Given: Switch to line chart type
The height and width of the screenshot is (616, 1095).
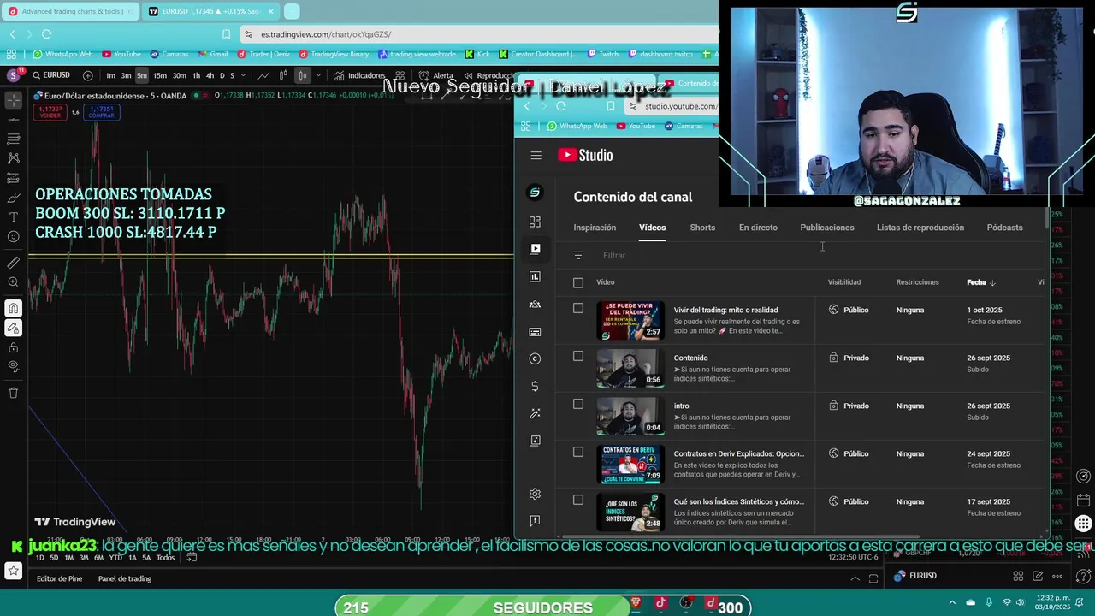Looking at the screenshot, I should point(264,75).
